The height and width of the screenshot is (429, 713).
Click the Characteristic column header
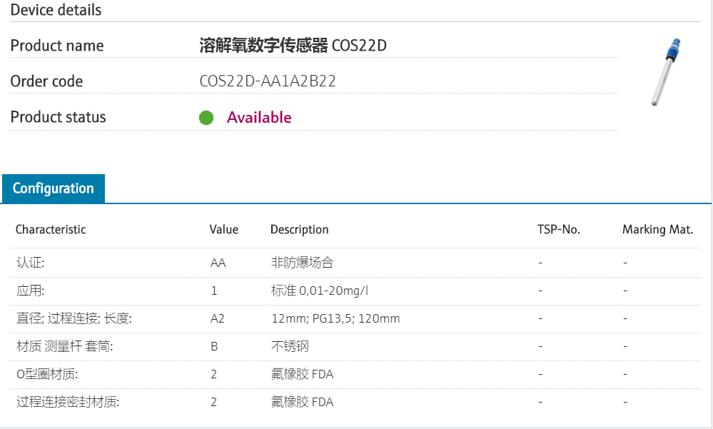(51, 230)
